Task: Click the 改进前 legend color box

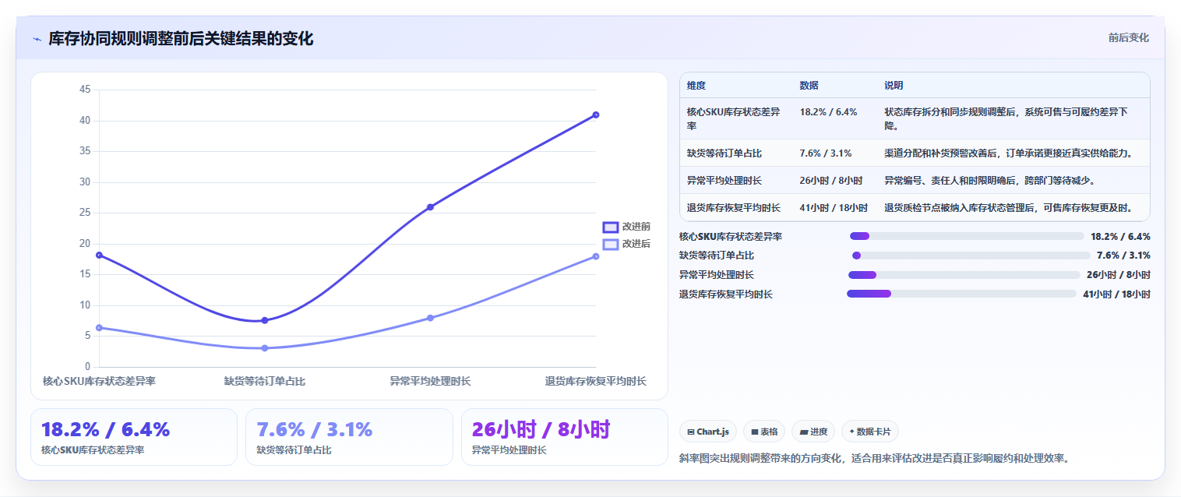Action: 611,227
